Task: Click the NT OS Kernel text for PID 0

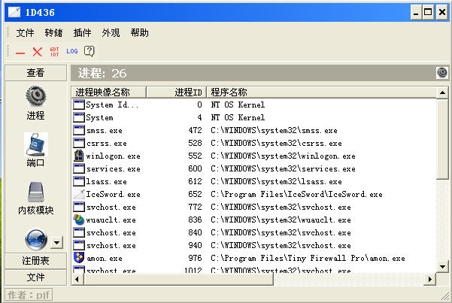Action: pyautogui.click(x=238, y=105)
